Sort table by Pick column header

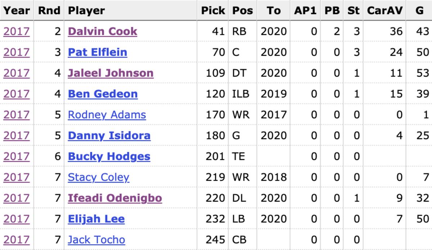click(213, 10)
